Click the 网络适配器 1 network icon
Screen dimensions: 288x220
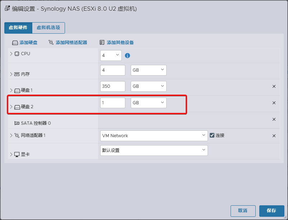pos(17,135)
